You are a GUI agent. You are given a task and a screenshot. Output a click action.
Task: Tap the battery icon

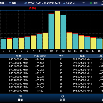click(x=91, y=3)
